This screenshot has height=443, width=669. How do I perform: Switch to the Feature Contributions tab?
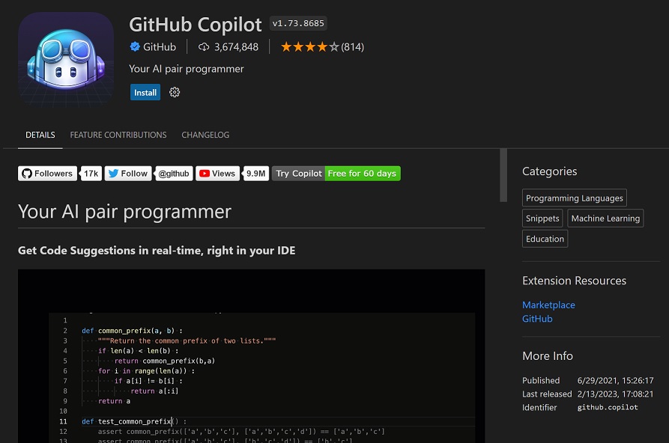pyautogui.click(x=118, y=135)
